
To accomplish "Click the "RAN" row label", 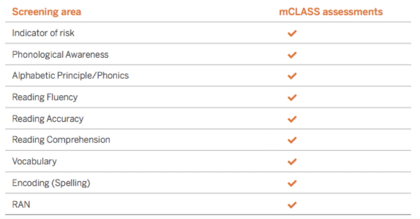I will (x=21, y=204).
